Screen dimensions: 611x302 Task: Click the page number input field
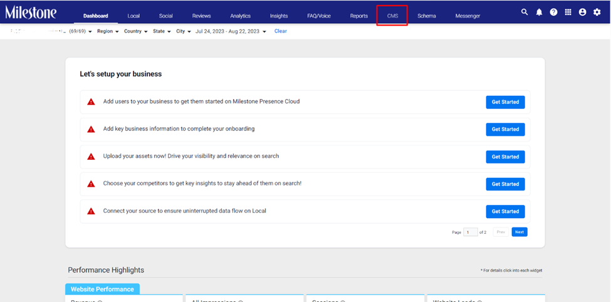coord(471,232)
